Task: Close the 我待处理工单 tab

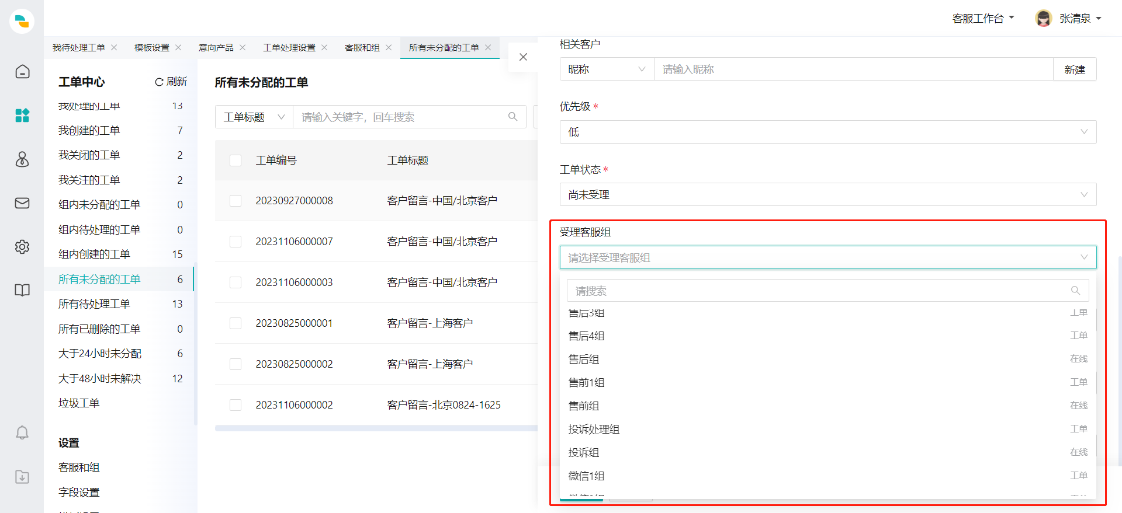Action: click(115, 47)
